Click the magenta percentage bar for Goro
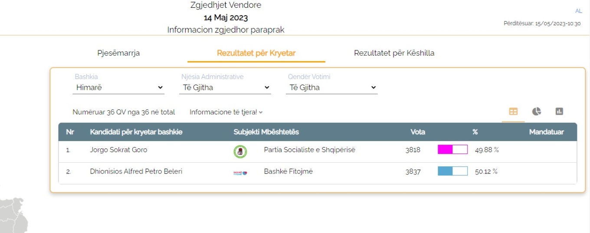 [x=452, y=150]
